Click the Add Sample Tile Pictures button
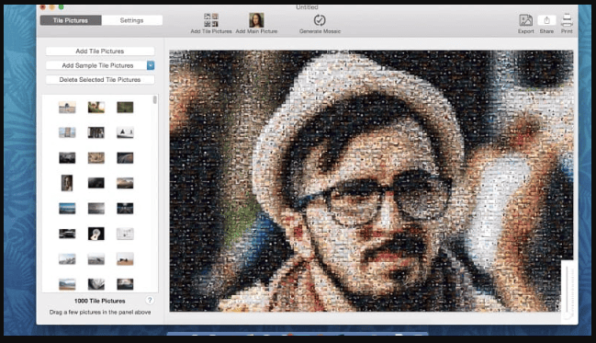Screen dimensions: 596x343 pyautogui.click(x=96, y=65)
